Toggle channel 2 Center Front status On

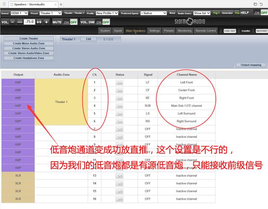point(119,90)
